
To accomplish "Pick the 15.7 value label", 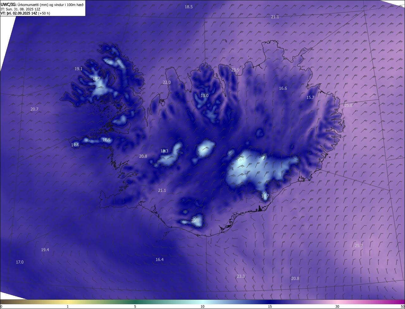I will pos(310,97).
